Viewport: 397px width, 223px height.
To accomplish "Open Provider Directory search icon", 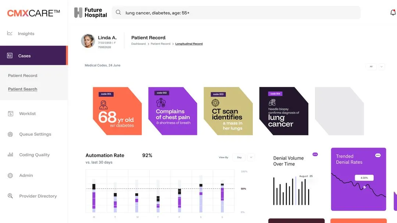I will tap(10, 196).
